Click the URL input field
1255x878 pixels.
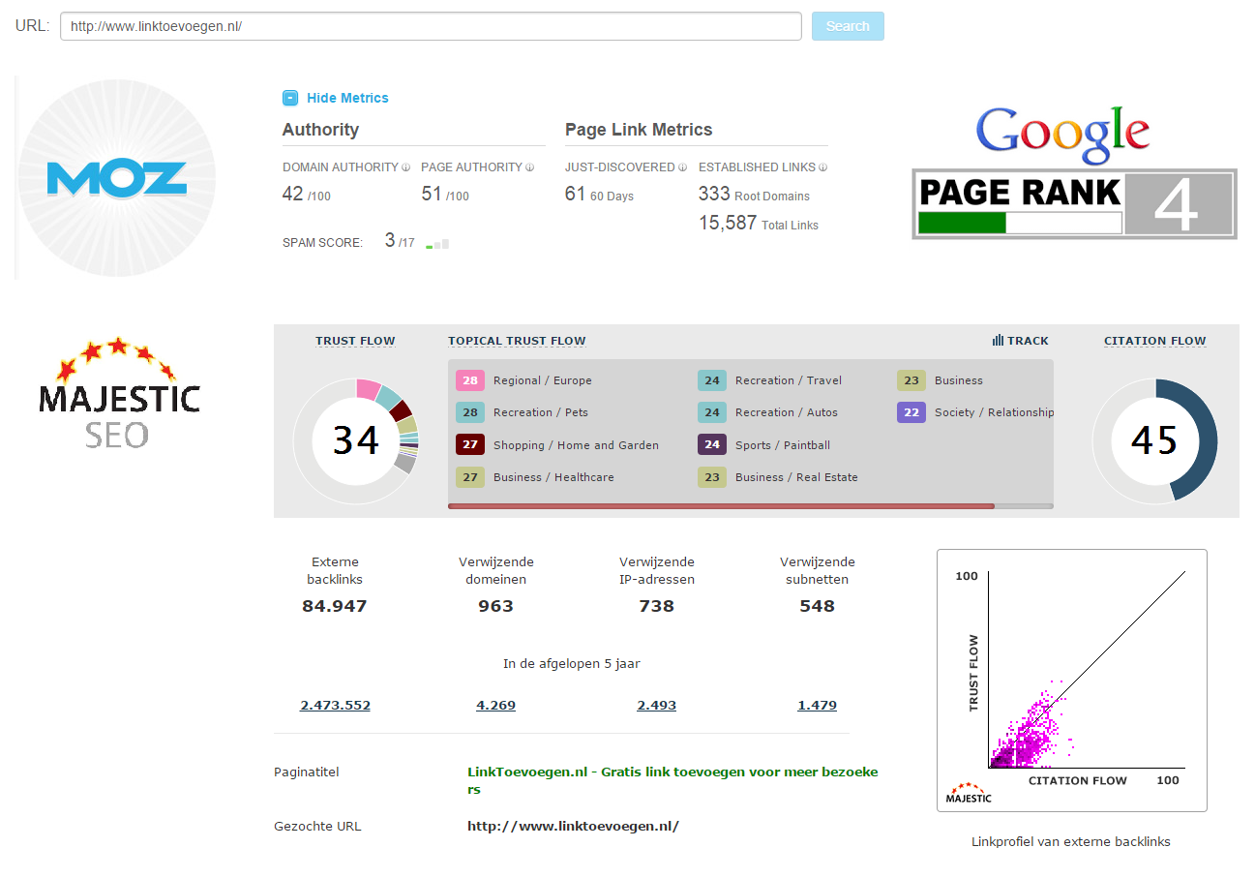pos(431,26)
